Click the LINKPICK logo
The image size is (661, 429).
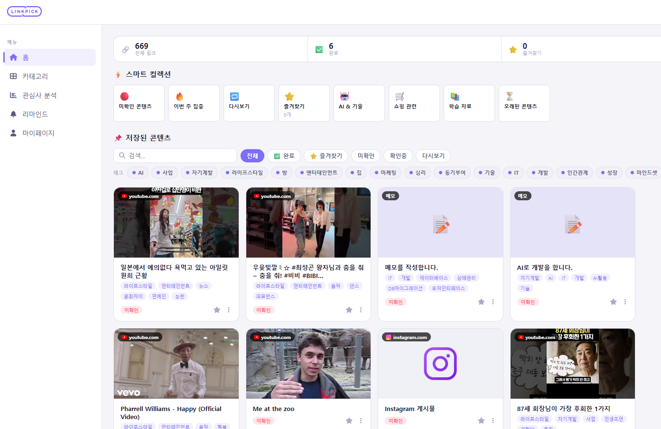(24, 11)
